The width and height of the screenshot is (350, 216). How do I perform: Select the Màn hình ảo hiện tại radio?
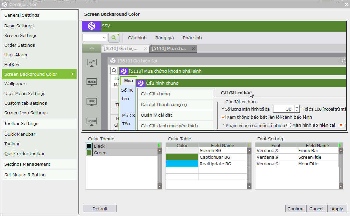[x=289, y=125]
